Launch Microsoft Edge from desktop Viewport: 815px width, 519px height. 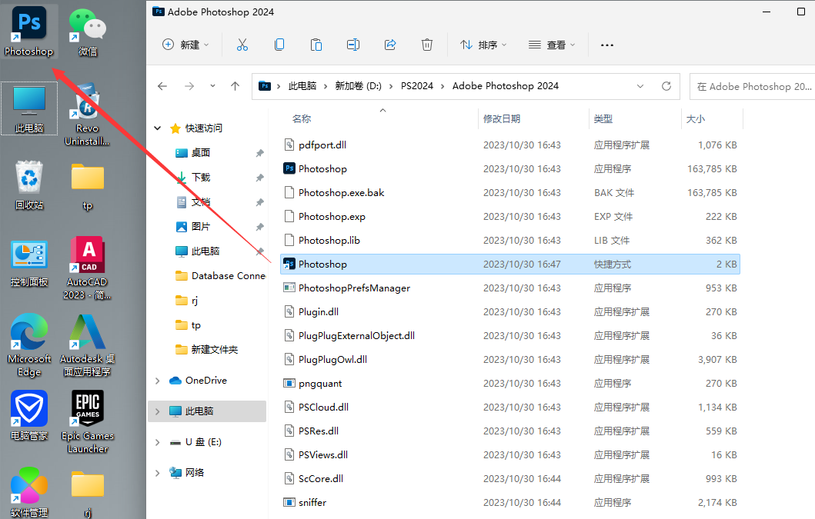coord(29,345)
